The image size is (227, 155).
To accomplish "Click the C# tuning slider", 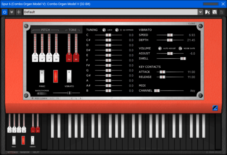I will pos(108,40).
